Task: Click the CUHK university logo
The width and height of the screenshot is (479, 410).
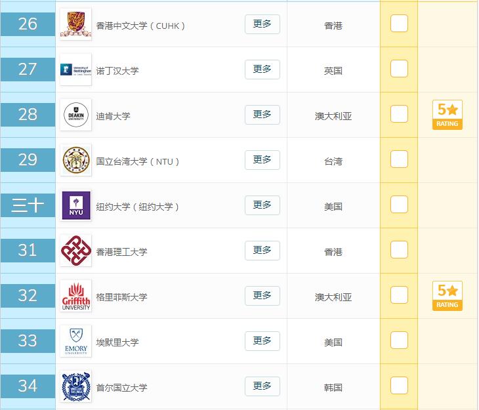Action: pos(75,24)
